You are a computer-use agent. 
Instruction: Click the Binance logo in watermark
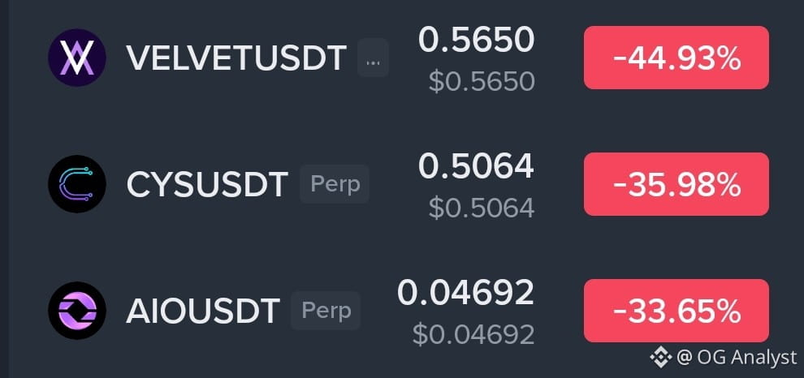click(x=661, y=357)
